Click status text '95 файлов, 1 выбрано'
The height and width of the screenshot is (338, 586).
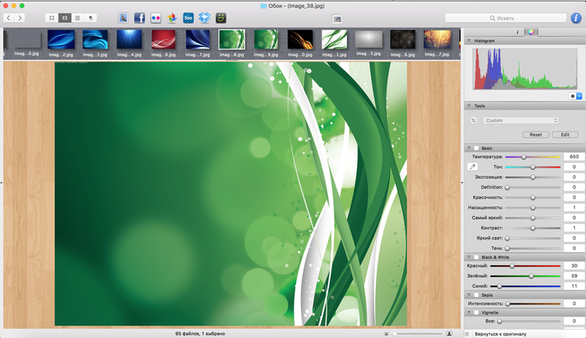click(200, 333)
